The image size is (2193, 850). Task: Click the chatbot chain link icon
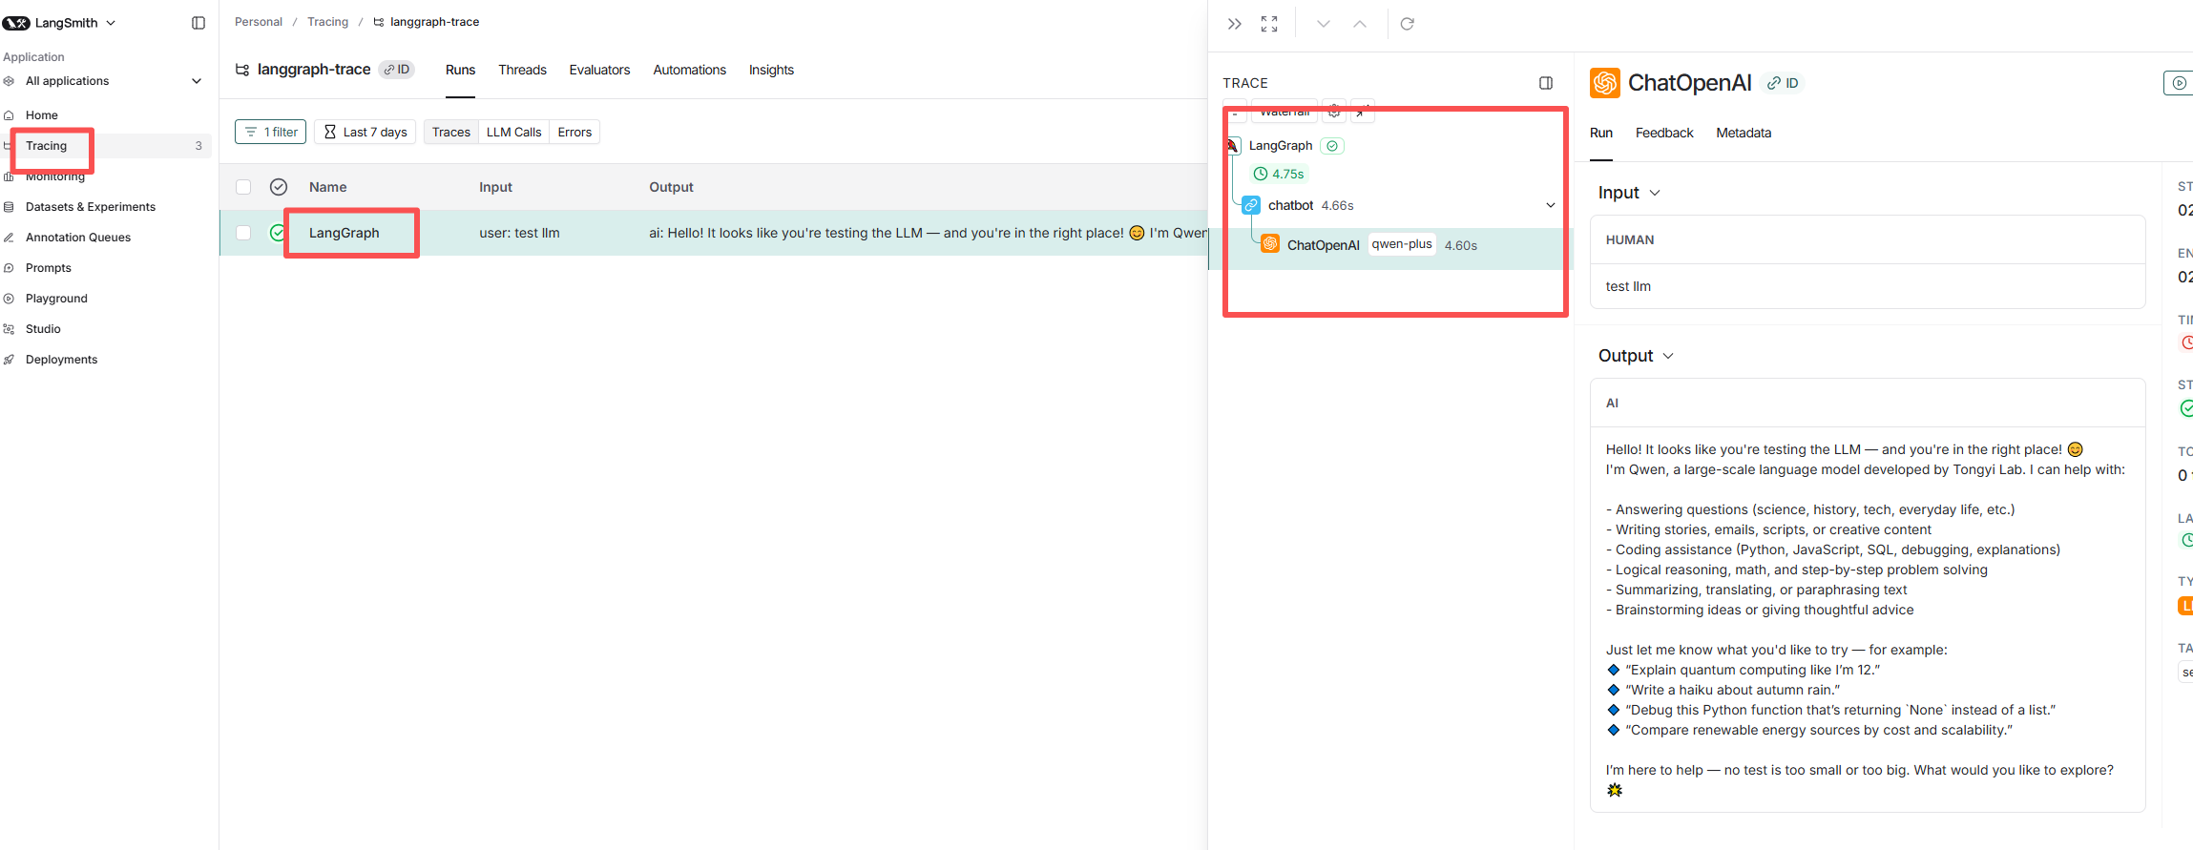1251,205
